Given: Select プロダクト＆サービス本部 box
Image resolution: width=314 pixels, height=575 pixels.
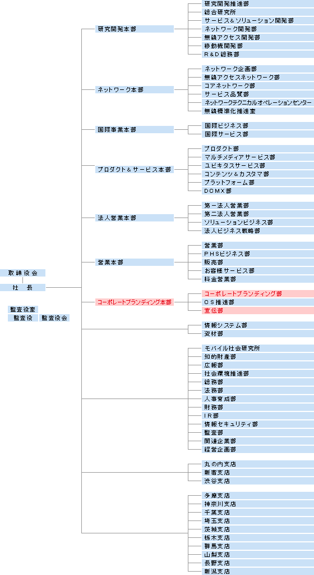Looking at the screenshot, I should 135,170.
